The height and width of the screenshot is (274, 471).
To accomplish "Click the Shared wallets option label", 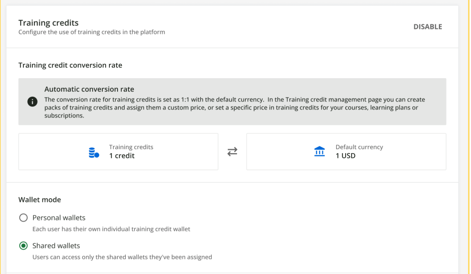I will [56, 246].
